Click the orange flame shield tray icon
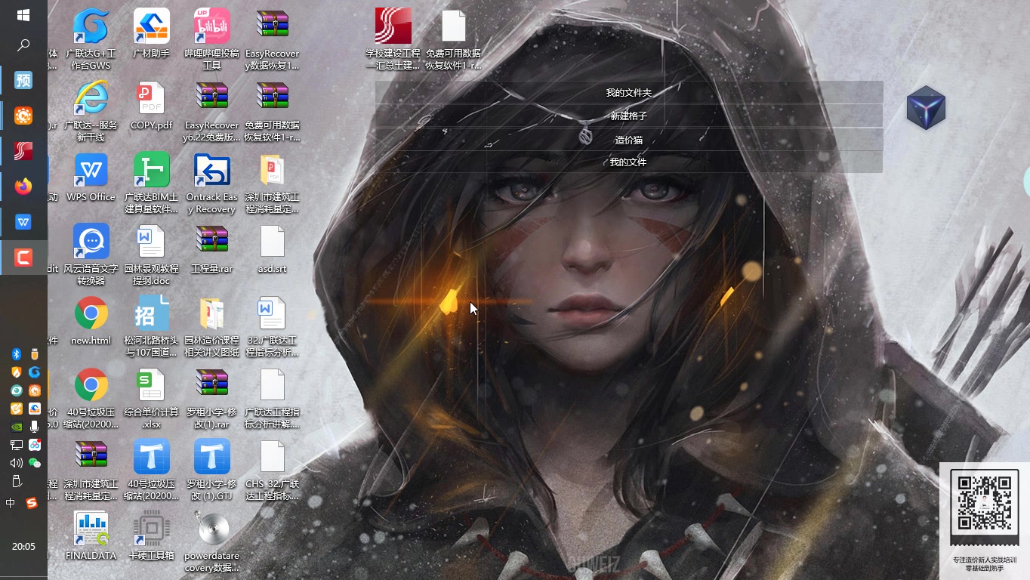Image resolution: width=1030 pixels, height=580 pixels. pyautogui.click(x=17, y=372)
